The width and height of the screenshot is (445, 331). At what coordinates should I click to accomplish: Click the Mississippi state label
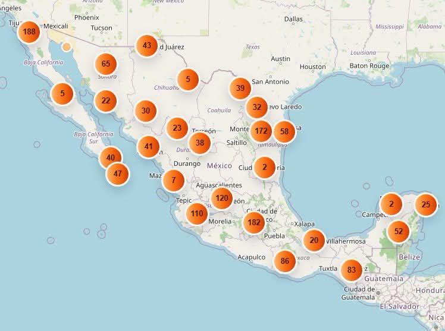click(389, 27)
